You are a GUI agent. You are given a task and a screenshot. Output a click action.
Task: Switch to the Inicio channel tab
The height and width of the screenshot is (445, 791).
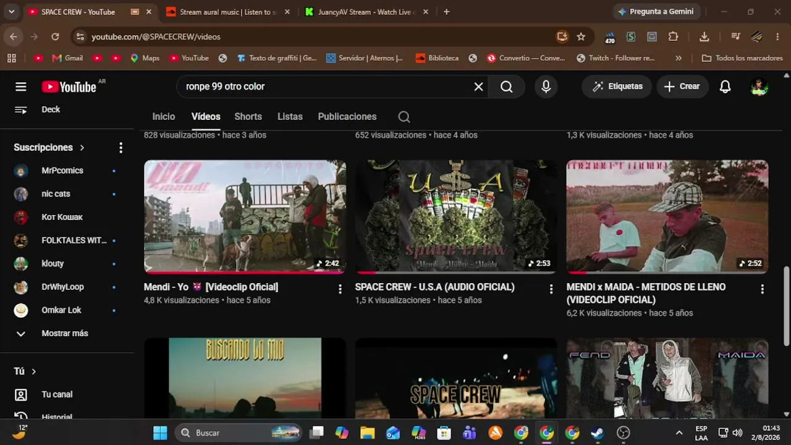[164, 117]
